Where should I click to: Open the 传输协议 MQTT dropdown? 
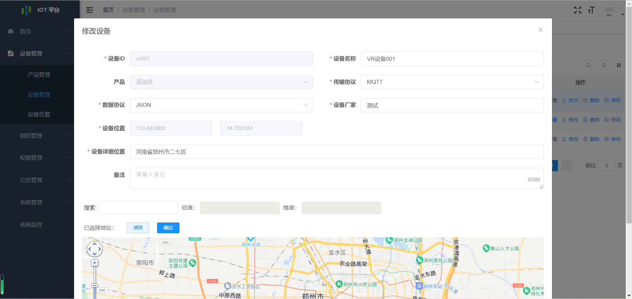click(452, 82)
